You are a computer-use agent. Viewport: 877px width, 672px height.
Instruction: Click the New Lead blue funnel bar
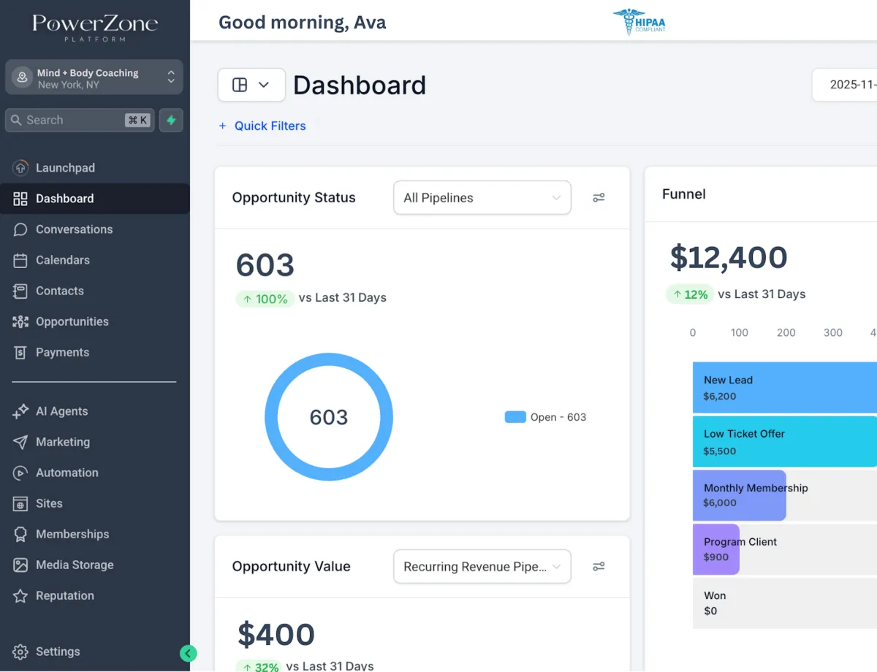785,388
